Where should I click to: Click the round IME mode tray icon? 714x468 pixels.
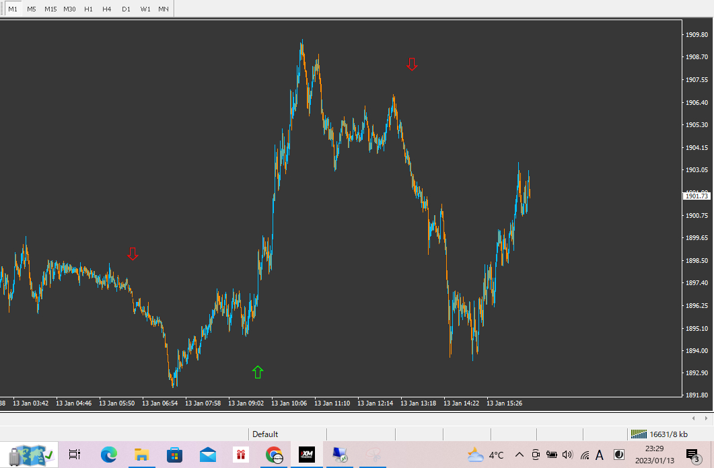pos(619,455)
